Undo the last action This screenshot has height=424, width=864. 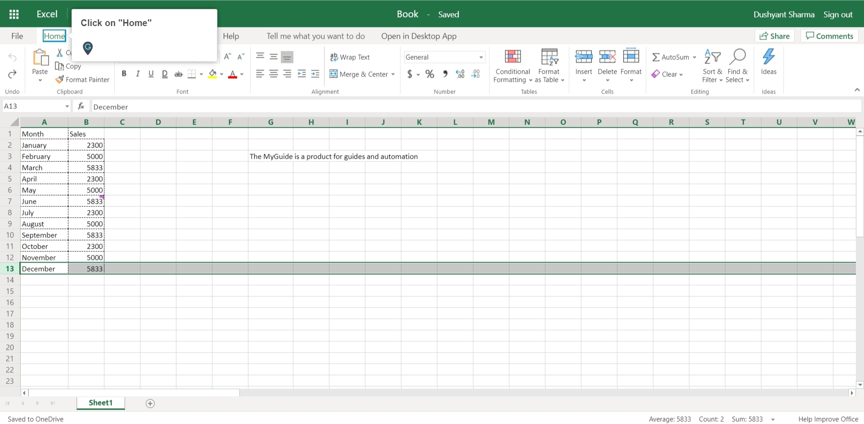coord(12,58)
